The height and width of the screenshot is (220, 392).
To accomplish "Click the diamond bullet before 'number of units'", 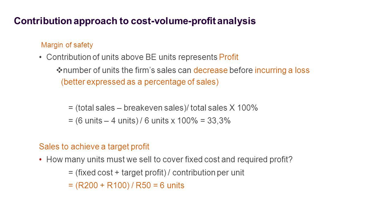I will [60, 70].
